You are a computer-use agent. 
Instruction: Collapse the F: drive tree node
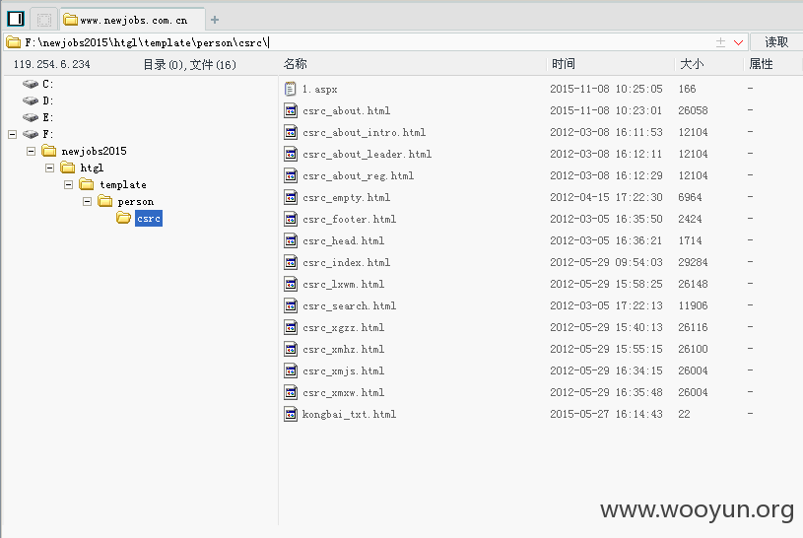(12, 134)
